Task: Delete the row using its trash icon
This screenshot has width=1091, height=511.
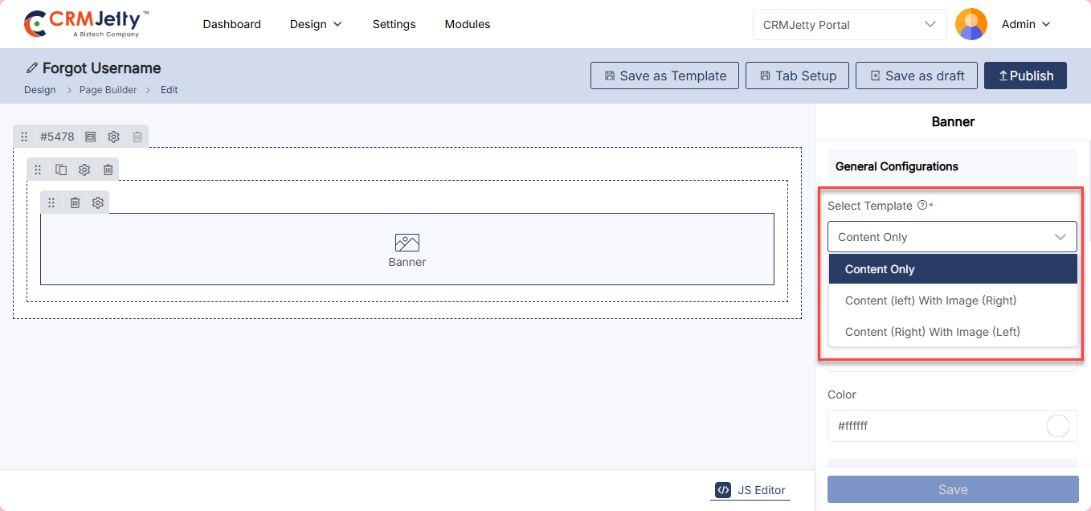Action: (108, 170)
